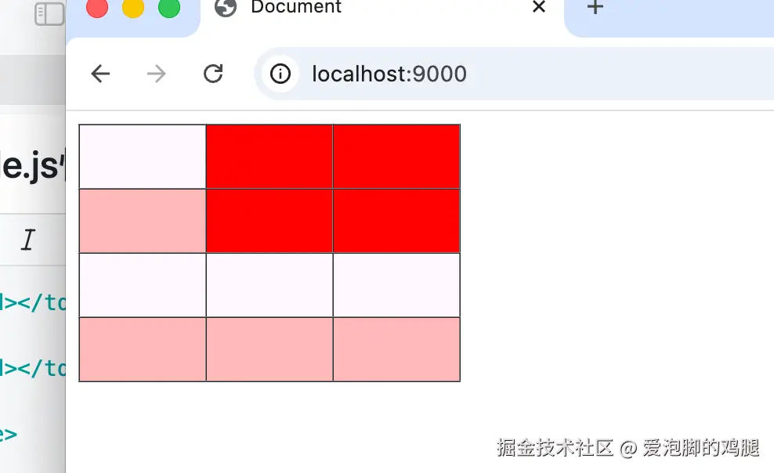Click the white first cell of row one

point(143,157)
